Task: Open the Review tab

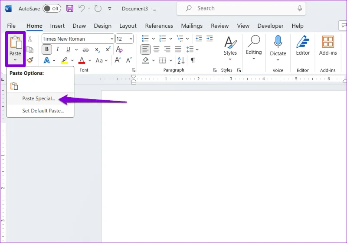Action: [220, 26]
